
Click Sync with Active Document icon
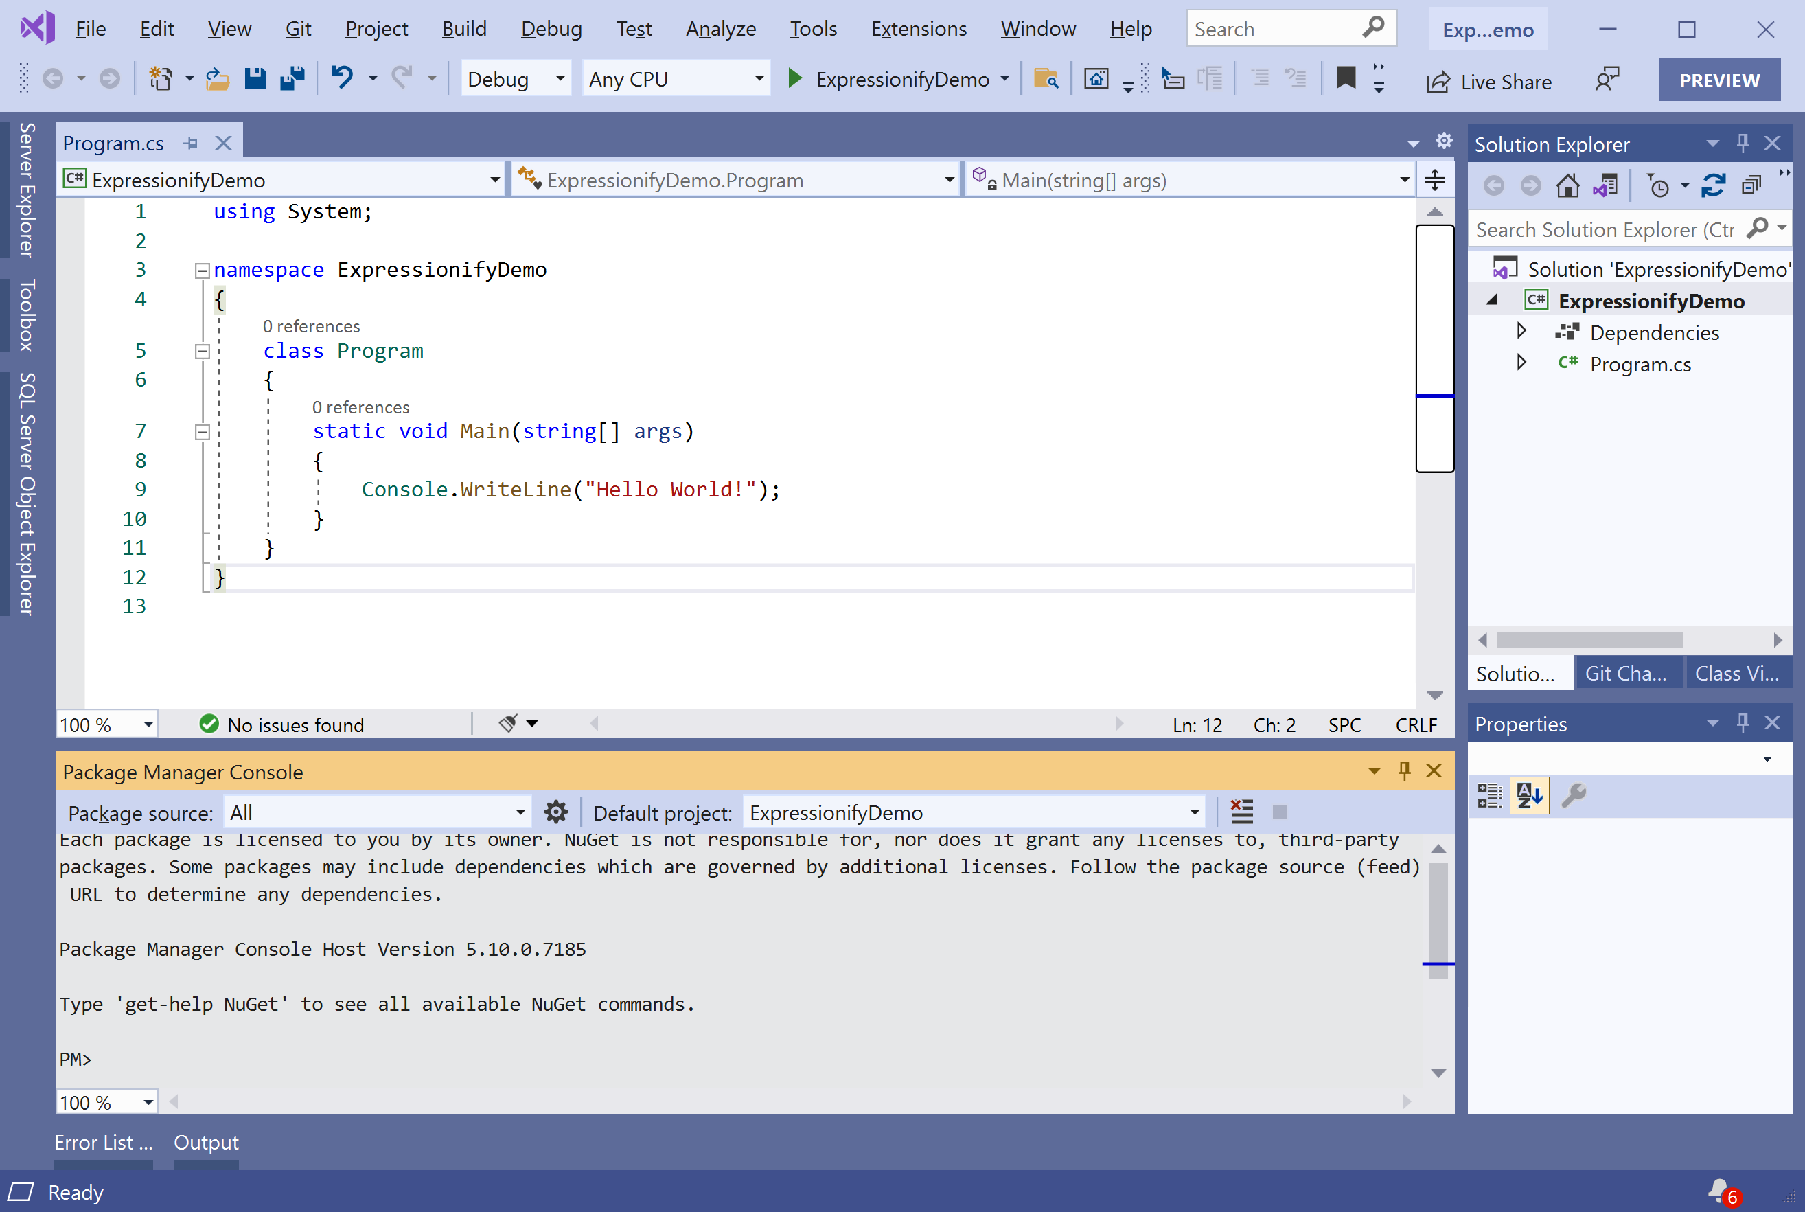(1713, 185)
